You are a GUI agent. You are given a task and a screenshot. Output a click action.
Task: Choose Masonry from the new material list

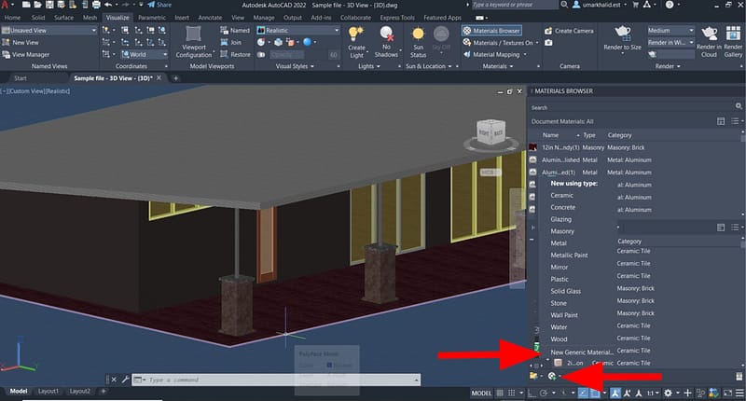click(562, 230)
